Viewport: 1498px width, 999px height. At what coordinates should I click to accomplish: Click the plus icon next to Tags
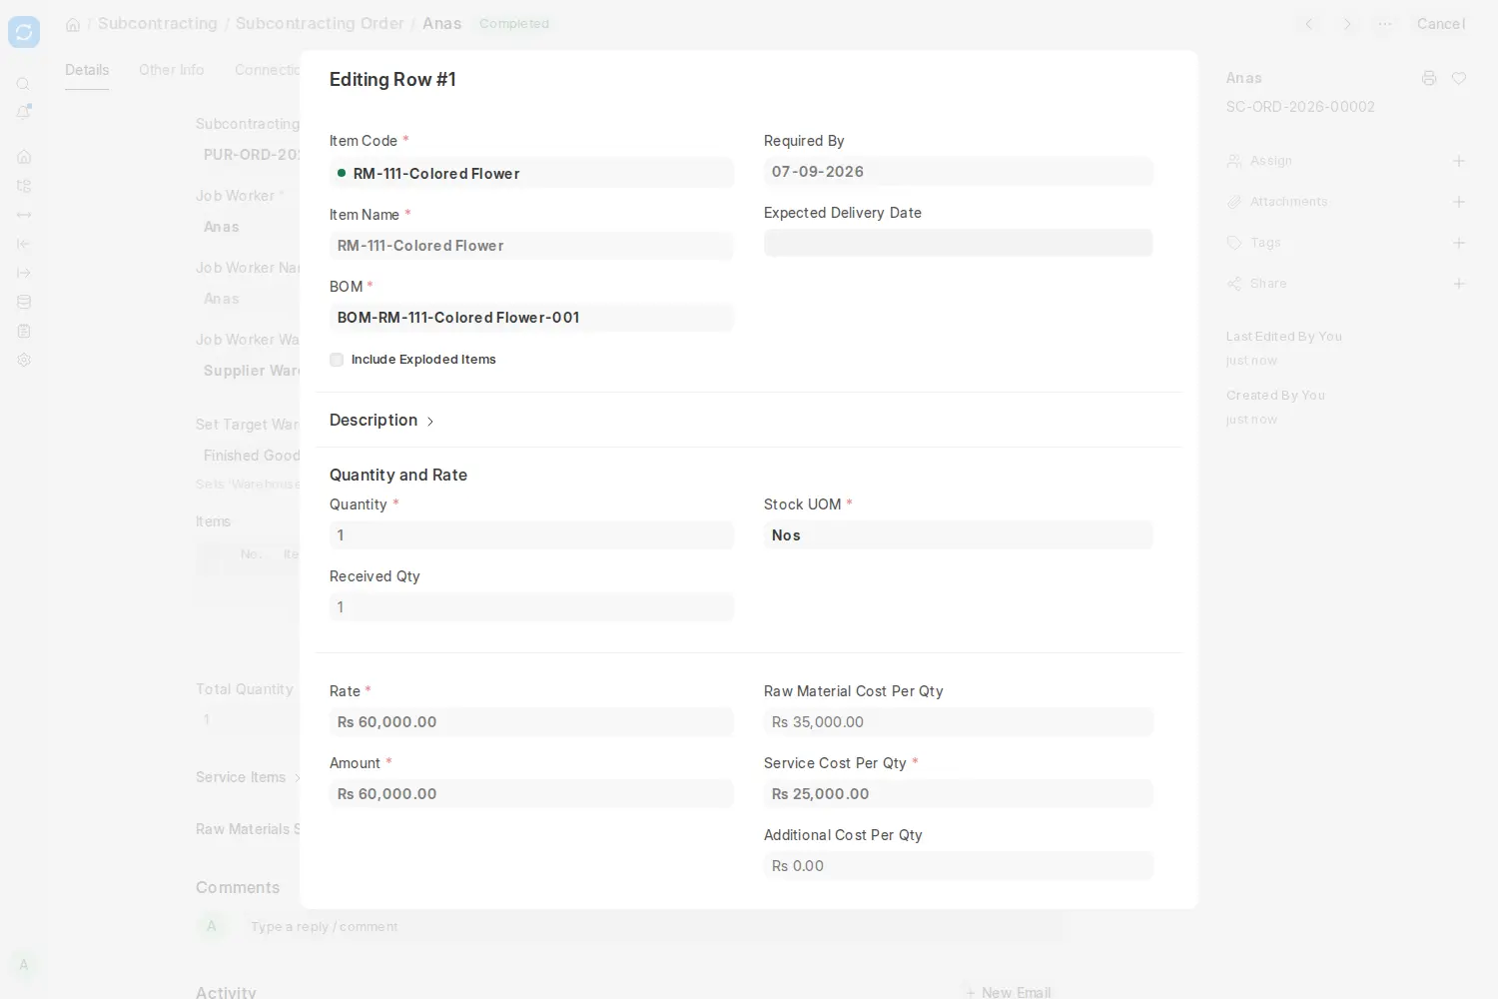1459,243
